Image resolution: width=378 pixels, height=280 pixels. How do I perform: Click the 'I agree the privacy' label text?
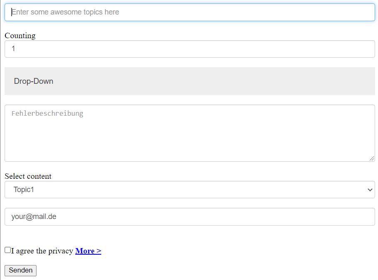pos(42,251)
